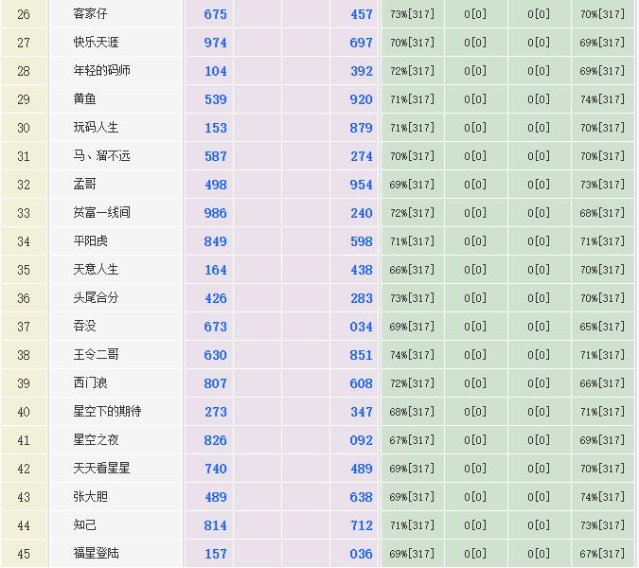Open the 天天看星星 name link

tap(102, 469)
